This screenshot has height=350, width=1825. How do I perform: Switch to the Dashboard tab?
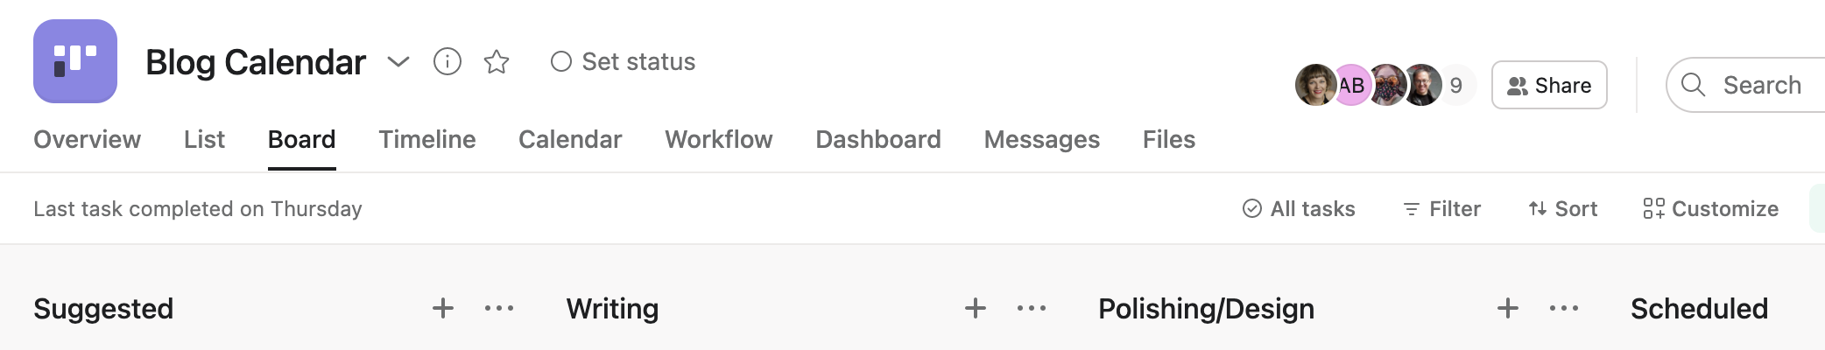pos(878,140)
